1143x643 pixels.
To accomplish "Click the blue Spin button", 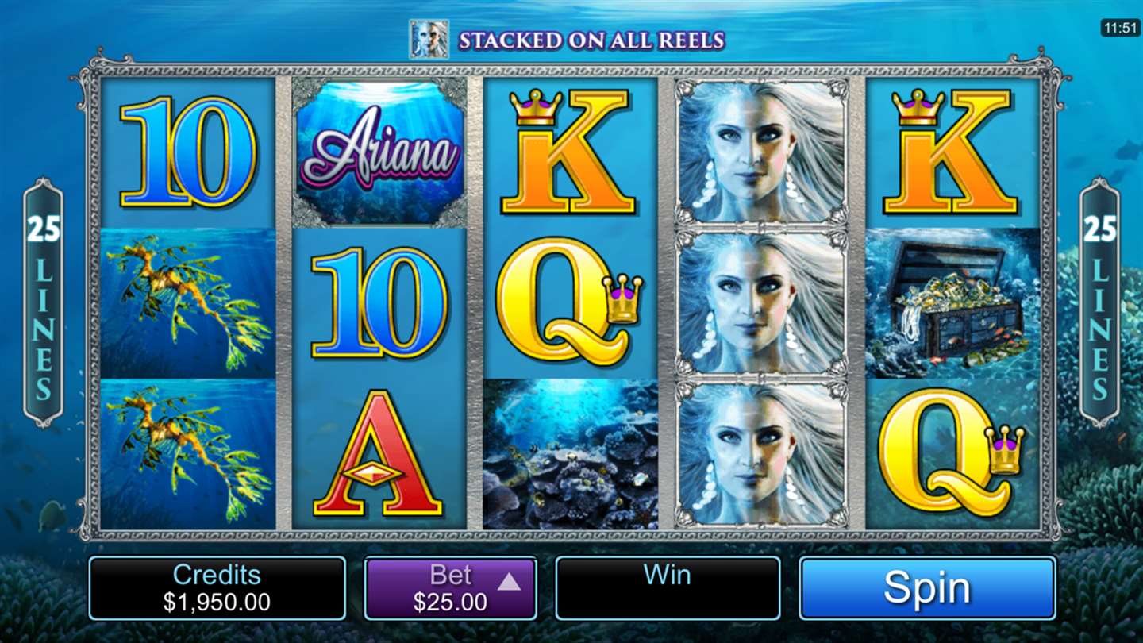I will (927, 588).
